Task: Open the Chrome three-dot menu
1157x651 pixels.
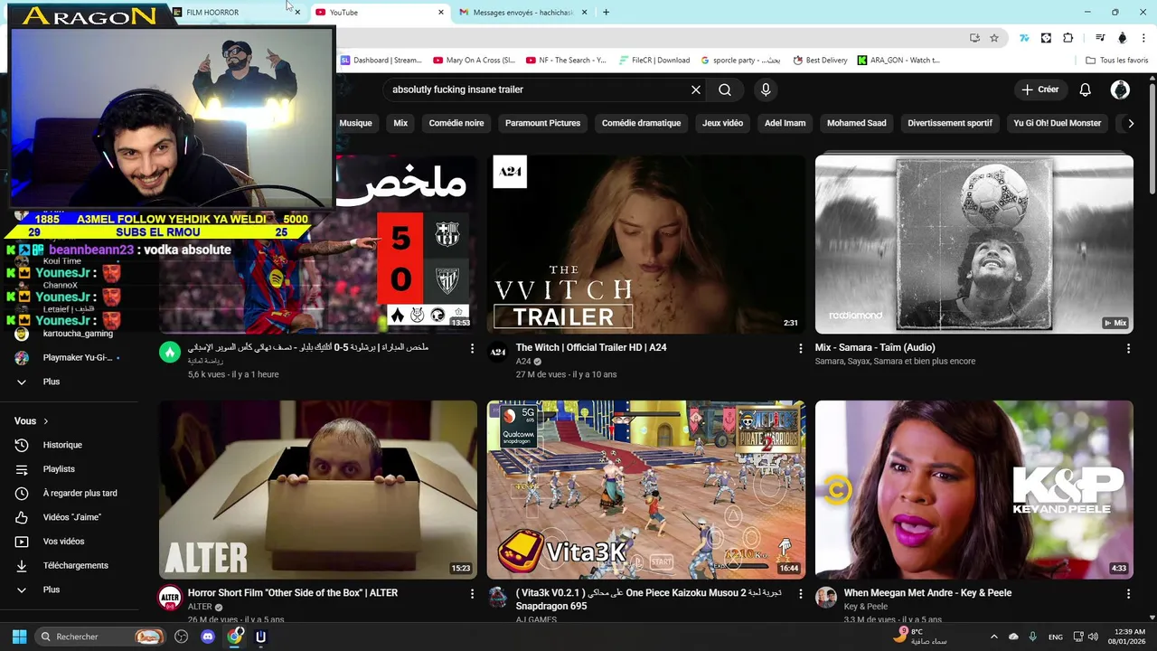Action: [1145, 38]
